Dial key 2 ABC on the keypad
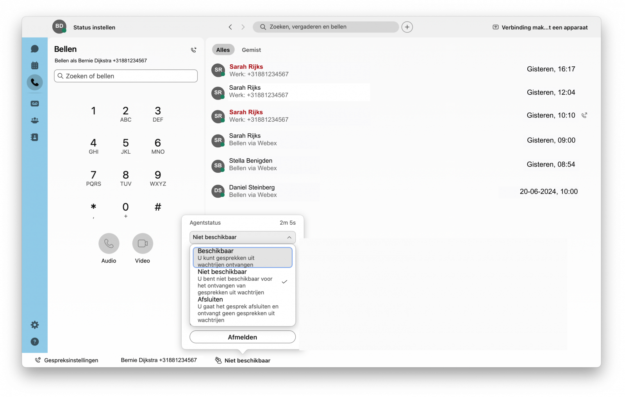 pyautogui.click(x=126, y=114)
